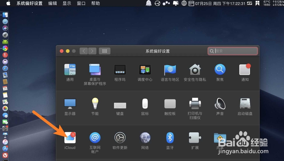Open Siri from the Dock

pos(5,28)
